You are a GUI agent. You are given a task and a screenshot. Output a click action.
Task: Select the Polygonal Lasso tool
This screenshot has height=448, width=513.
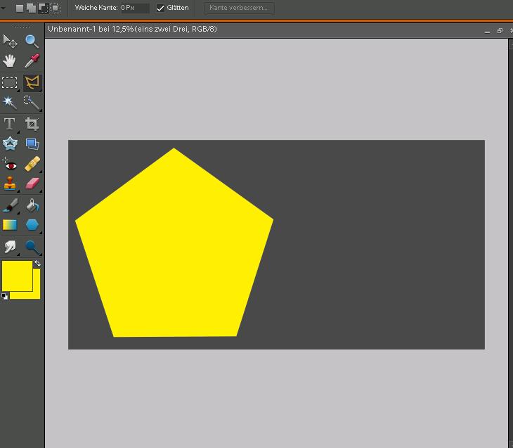[x=32, y=82]
